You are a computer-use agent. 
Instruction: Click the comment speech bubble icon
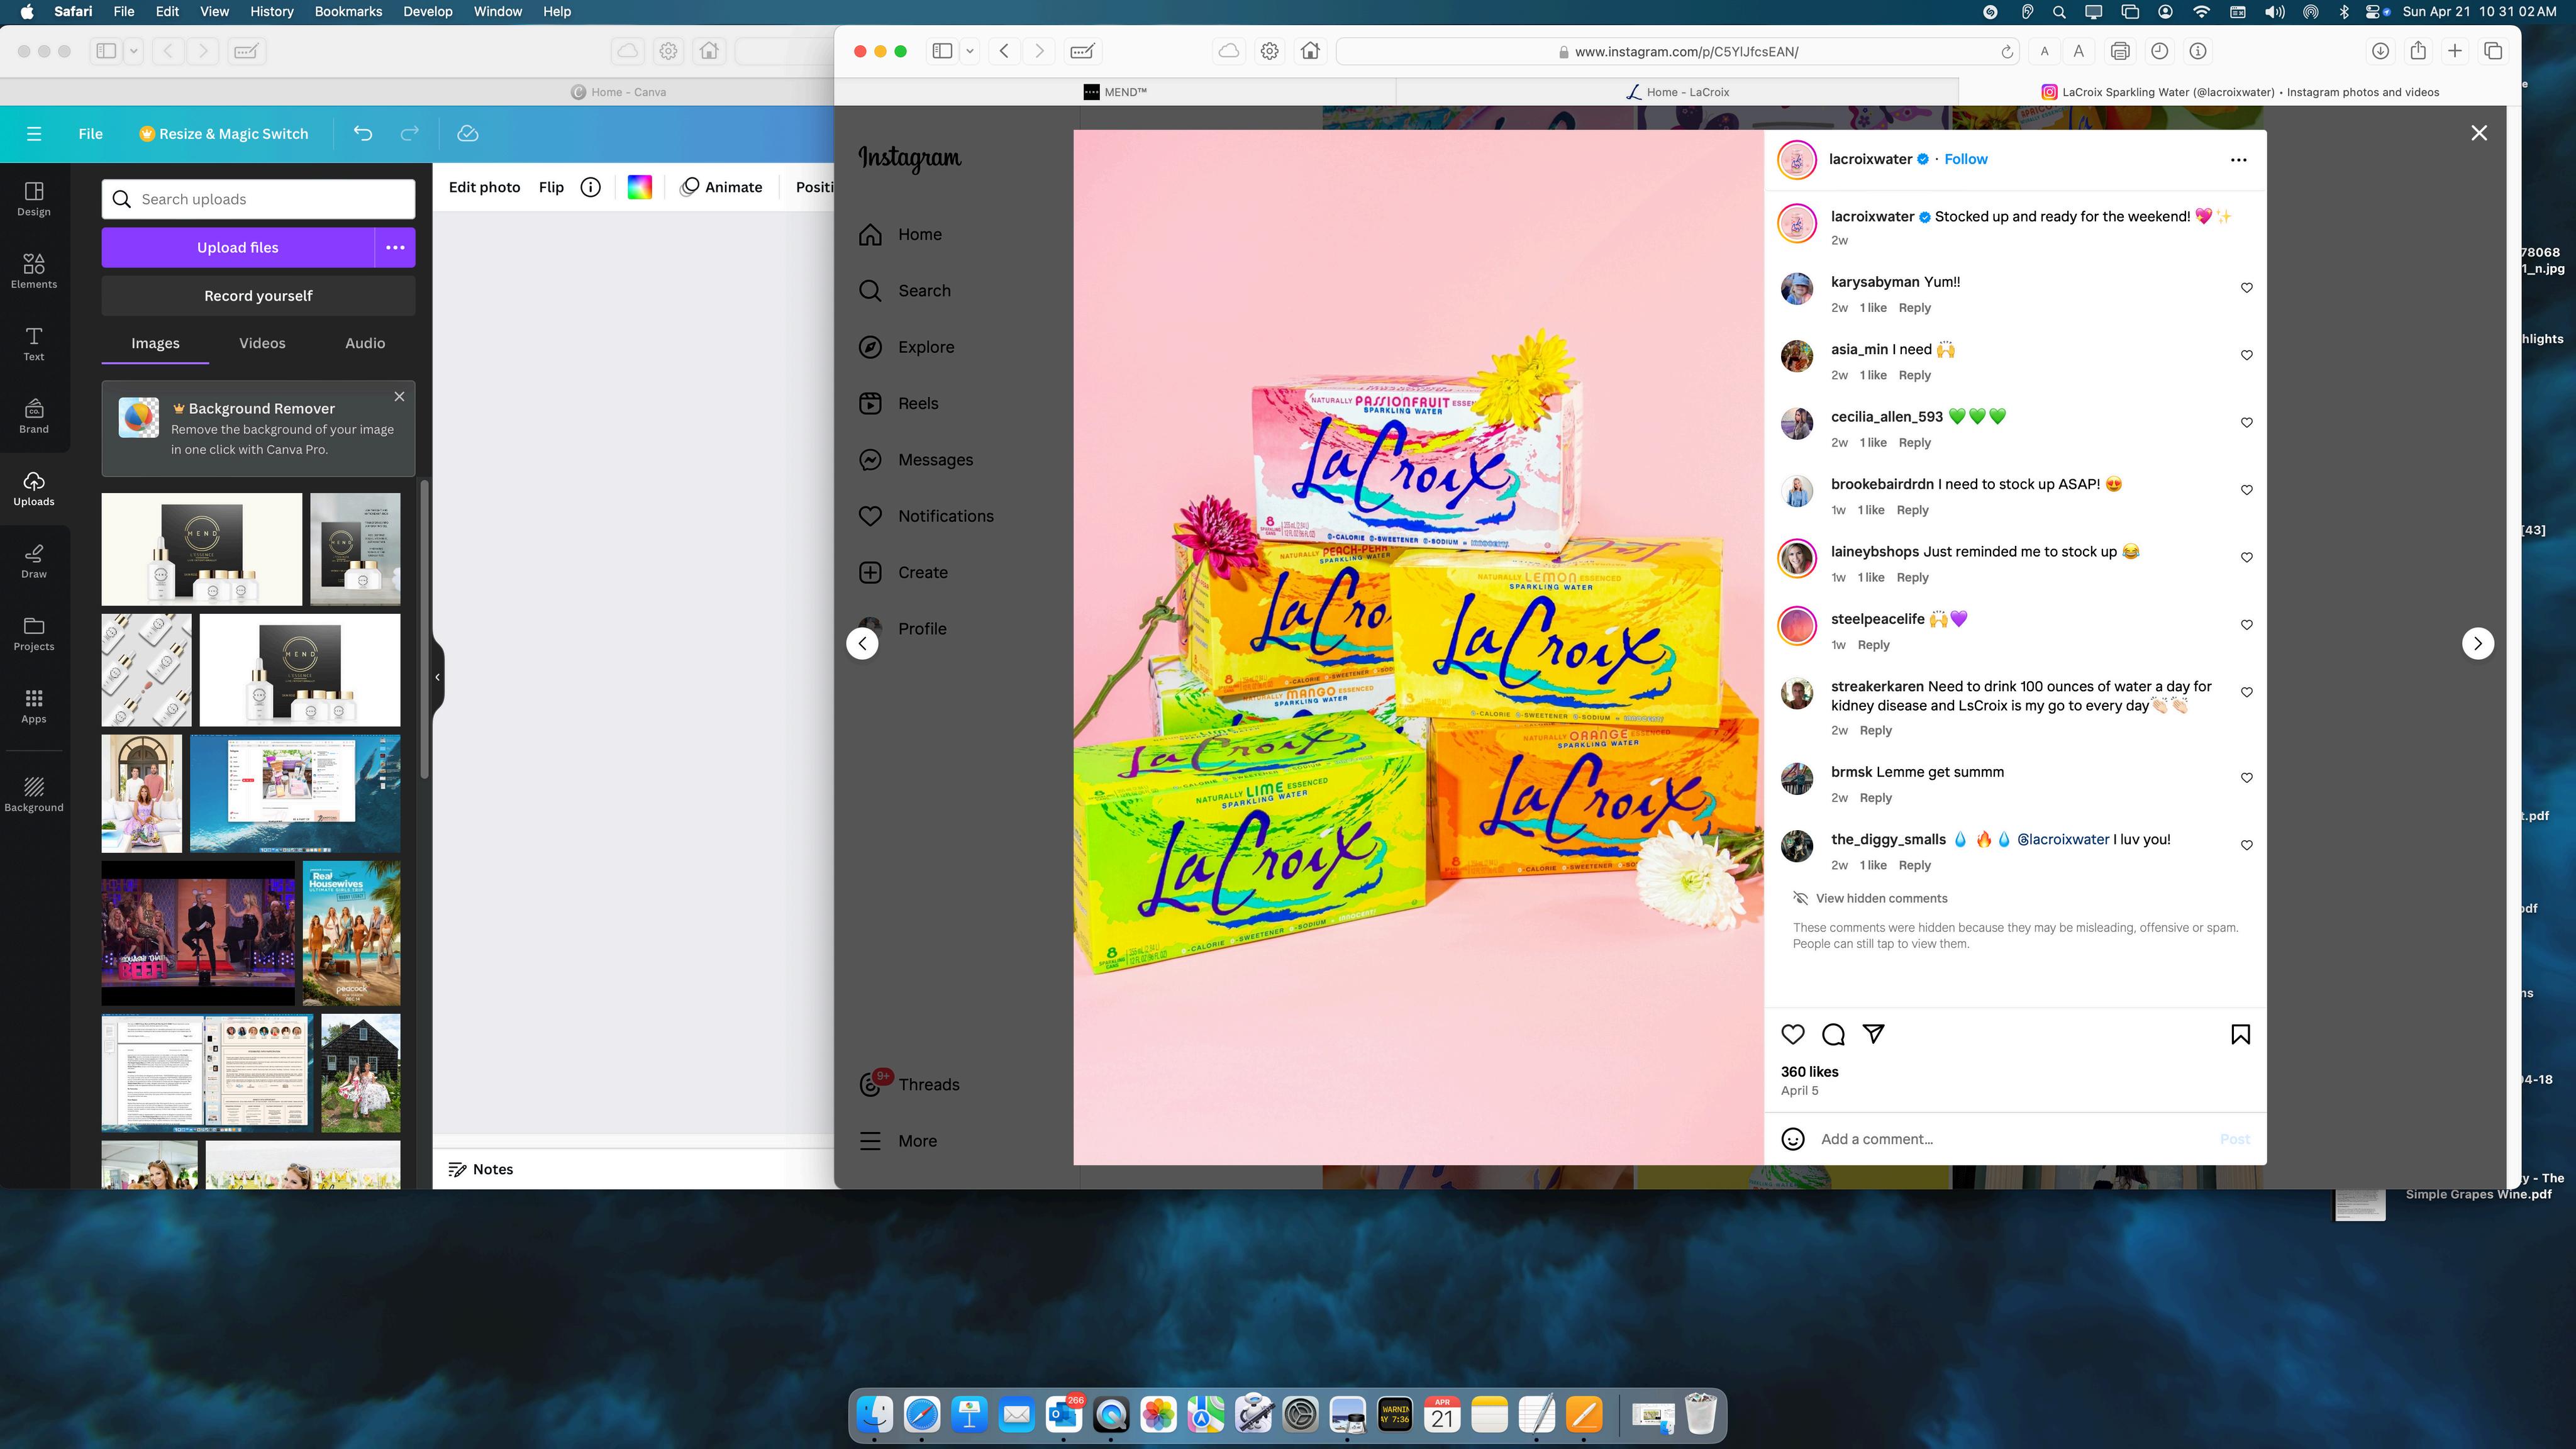1833,1034
